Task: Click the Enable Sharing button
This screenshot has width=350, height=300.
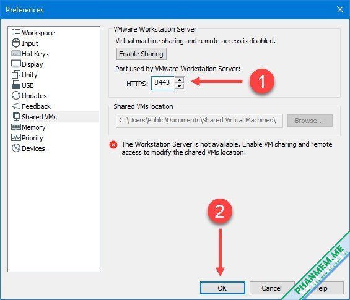Action: 141,54
